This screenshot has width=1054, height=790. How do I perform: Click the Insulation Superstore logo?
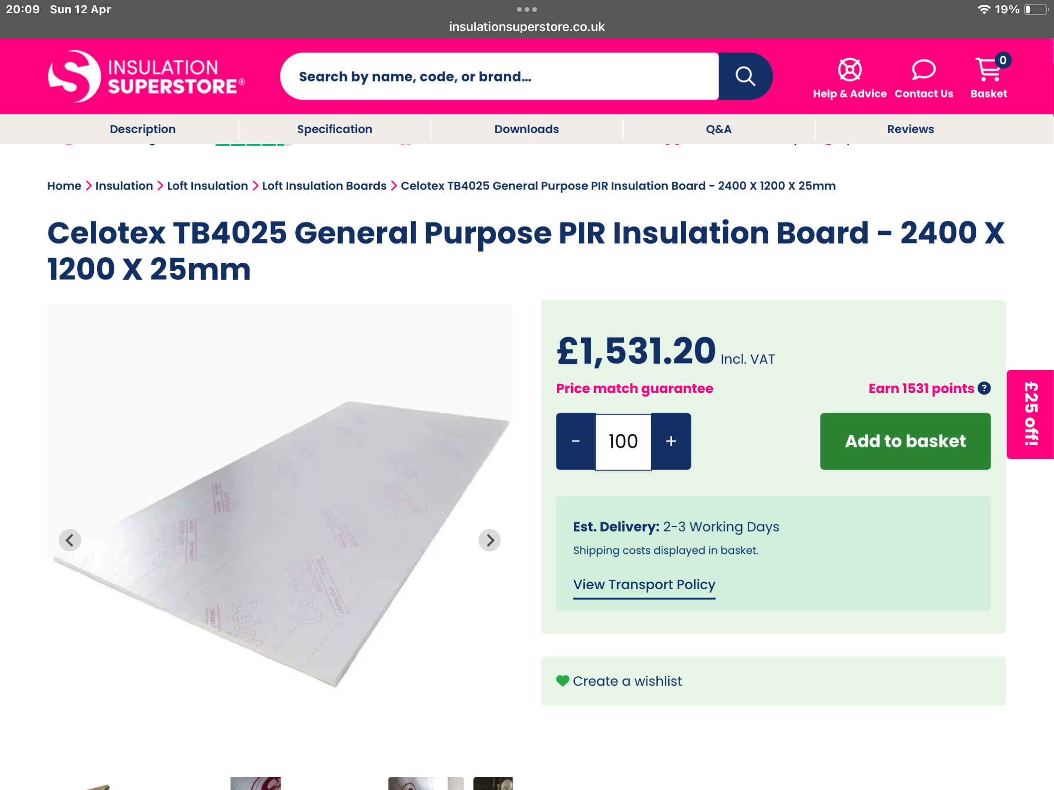click(146, 76)
